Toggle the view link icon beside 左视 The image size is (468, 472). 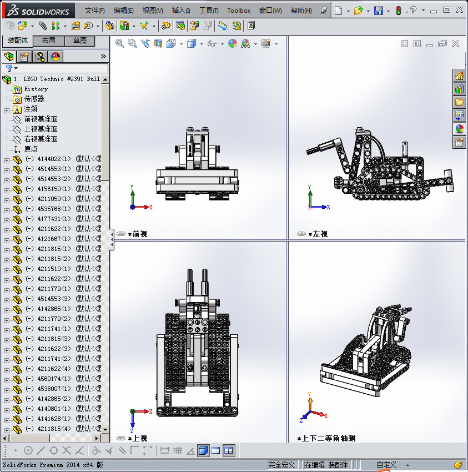coord(301,234)
